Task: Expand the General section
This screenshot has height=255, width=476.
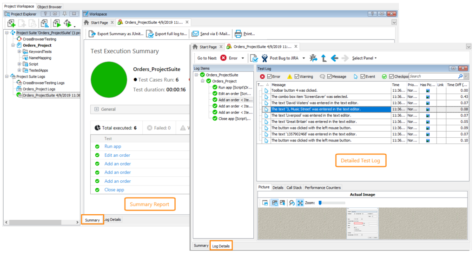Action: pos(97,109)
